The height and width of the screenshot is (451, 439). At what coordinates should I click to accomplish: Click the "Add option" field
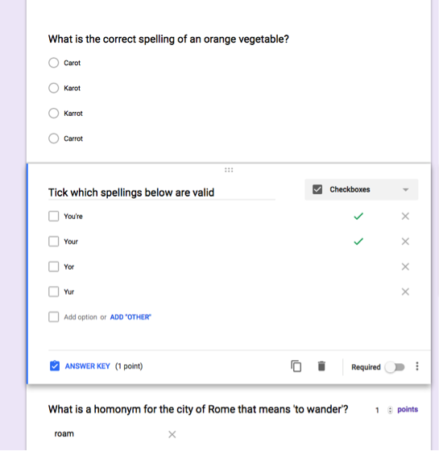[81, 317]
